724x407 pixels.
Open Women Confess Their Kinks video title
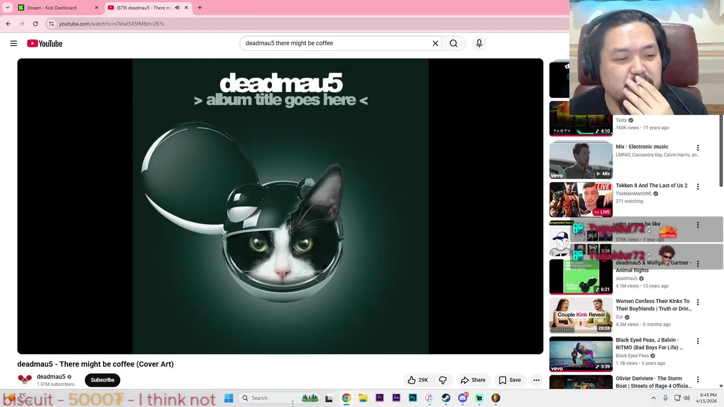653,305
